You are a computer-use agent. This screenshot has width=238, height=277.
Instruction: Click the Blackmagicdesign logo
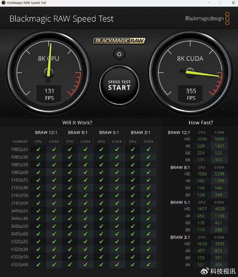207,18
